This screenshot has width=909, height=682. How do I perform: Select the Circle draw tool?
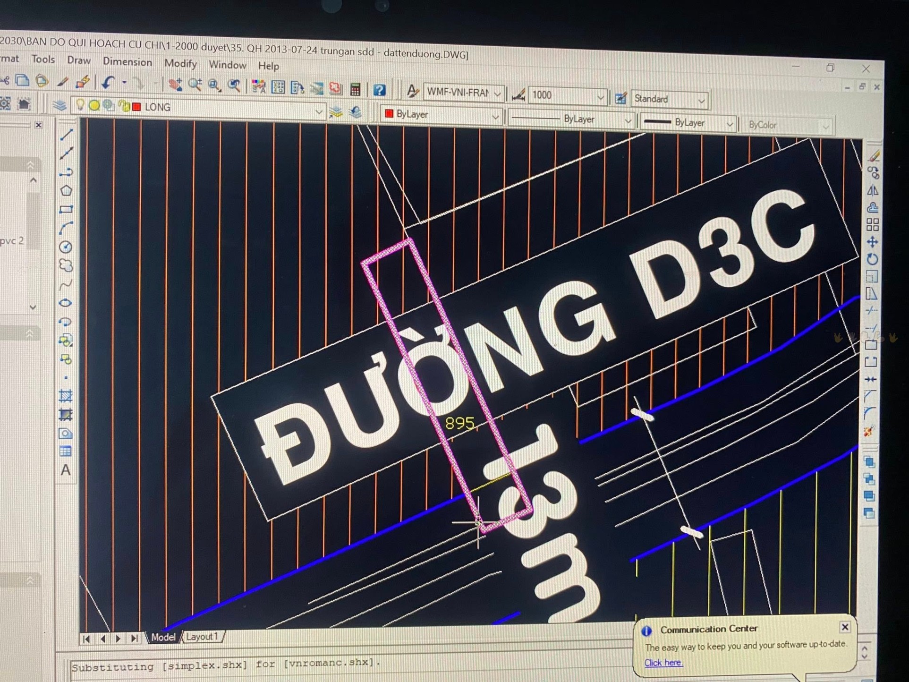pos(66,247)
